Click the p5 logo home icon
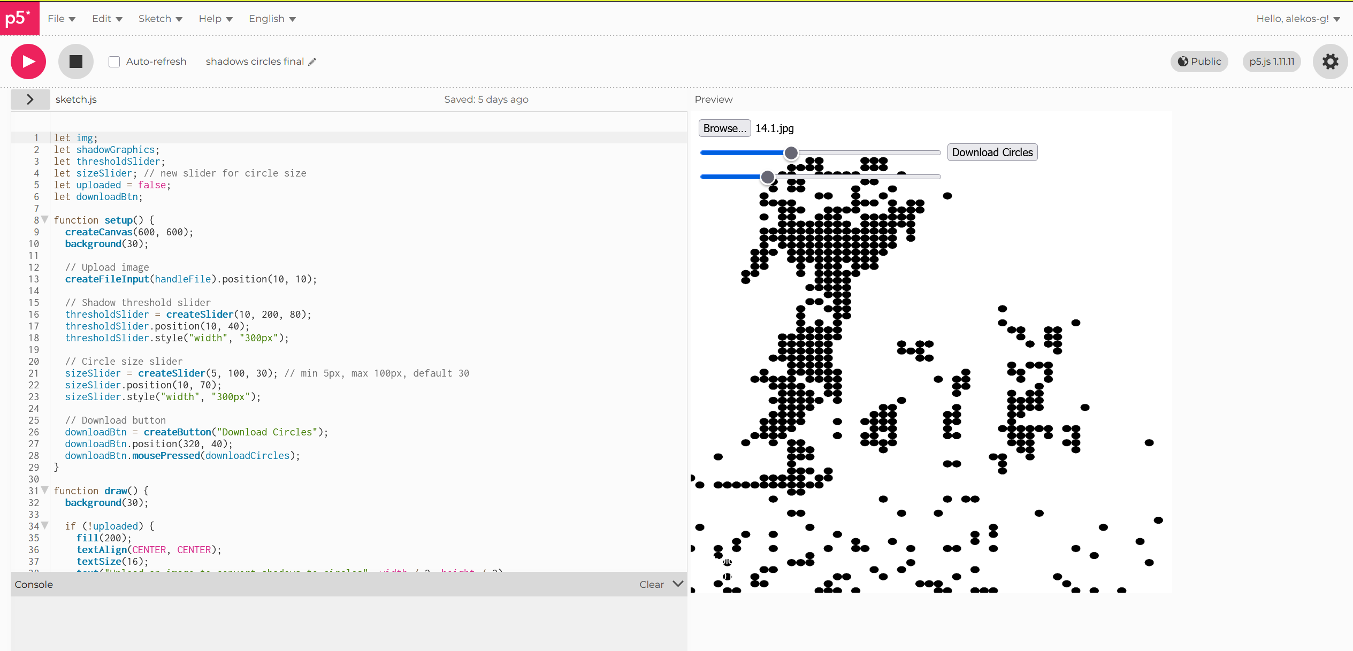This screenshot has width=1353, height=651. coord(19,18)
